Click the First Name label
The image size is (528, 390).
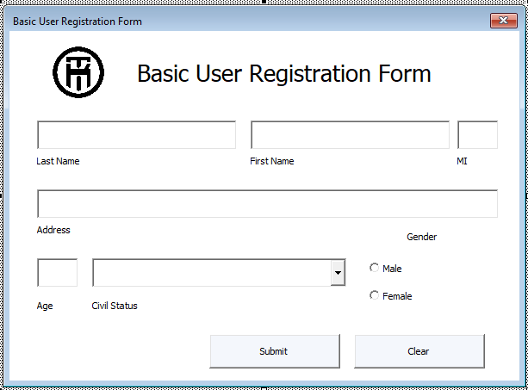[x=271, y=161]
